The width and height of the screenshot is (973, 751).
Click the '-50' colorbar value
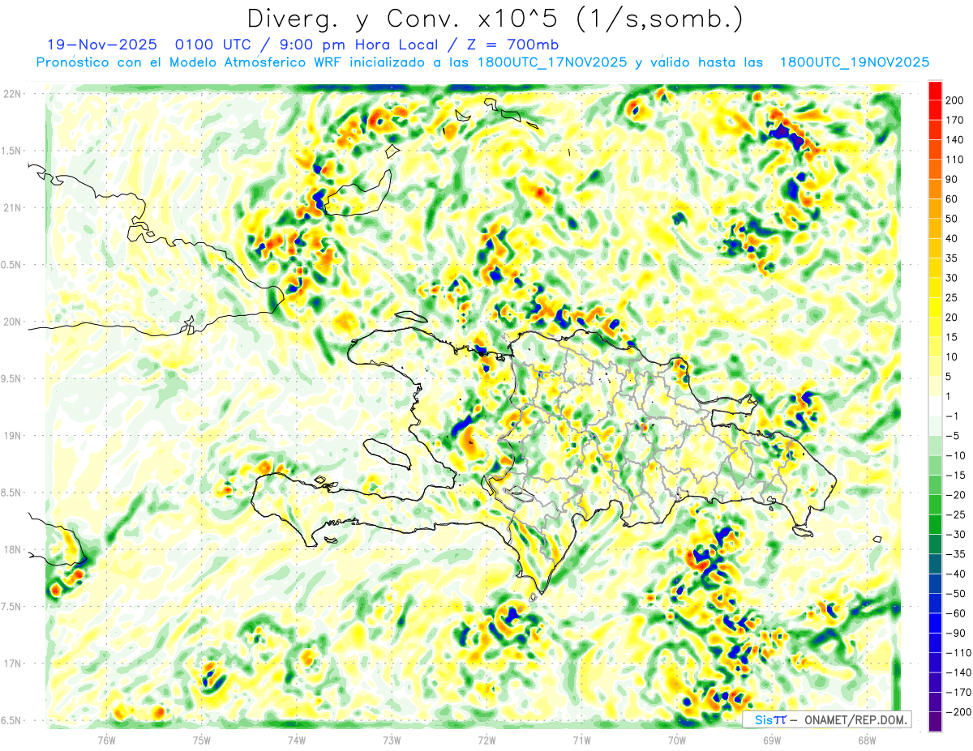956,593
